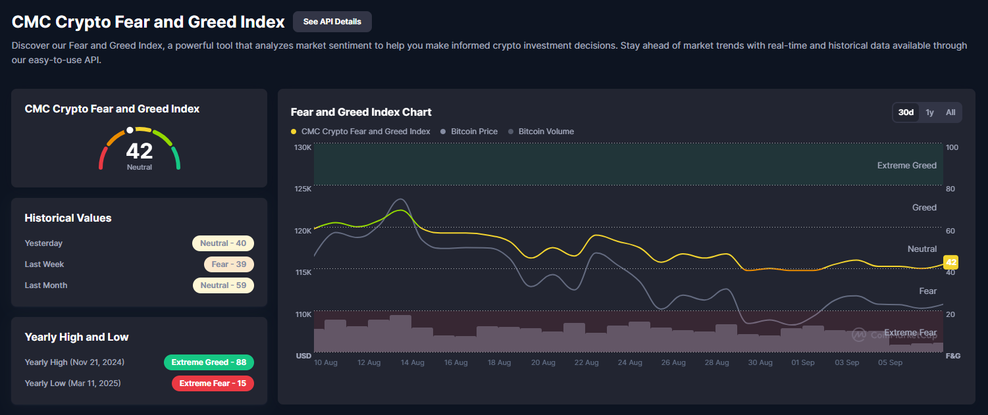Click the See API Details button
988x415 pixels.
tap(332, 22)
